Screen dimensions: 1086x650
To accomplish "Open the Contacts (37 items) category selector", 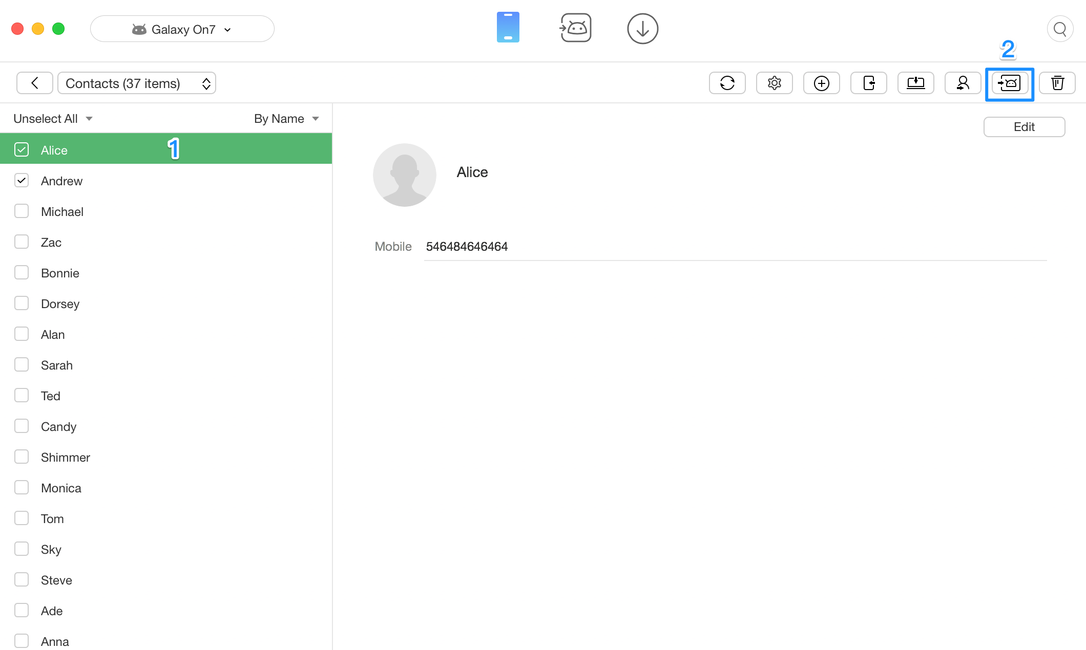I will click(x=137, y=83).
